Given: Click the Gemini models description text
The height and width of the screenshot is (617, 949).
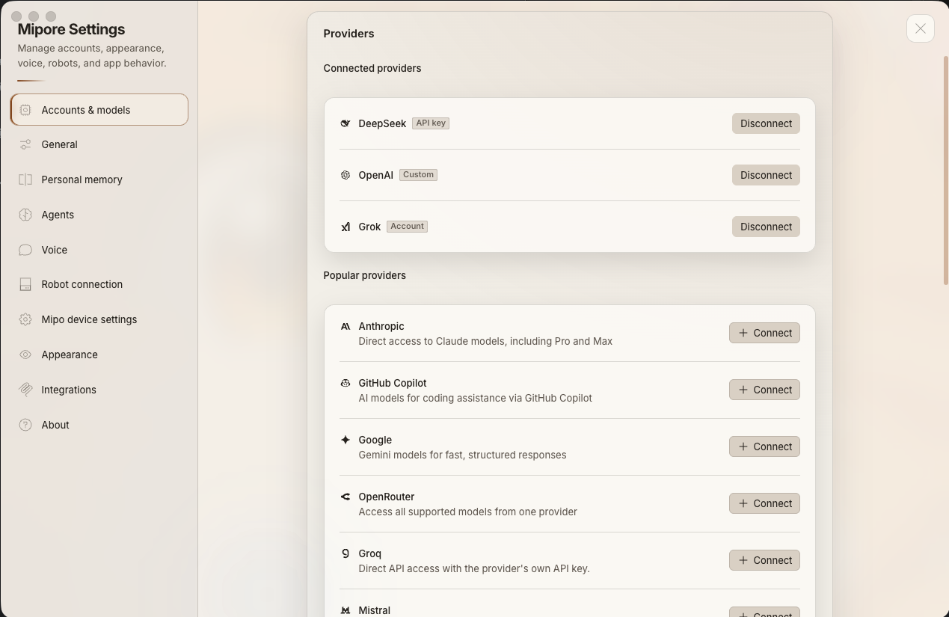Looking at the screenshot, I should [462, 455].
